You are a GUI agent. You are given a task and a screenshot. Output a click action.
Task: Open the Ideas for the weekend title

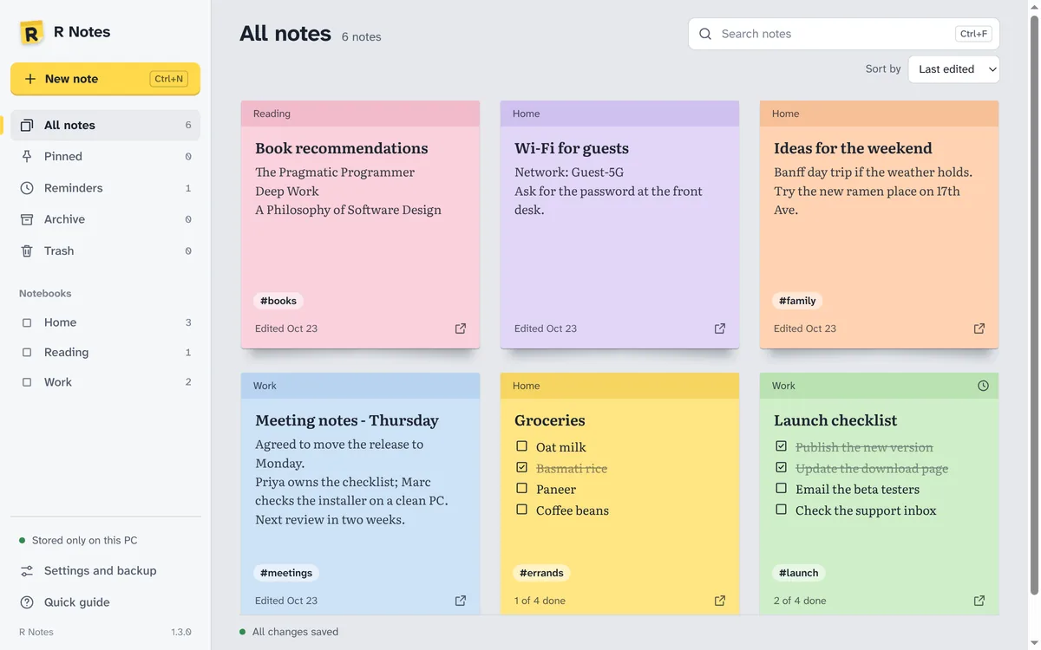(x=853, y=148)
